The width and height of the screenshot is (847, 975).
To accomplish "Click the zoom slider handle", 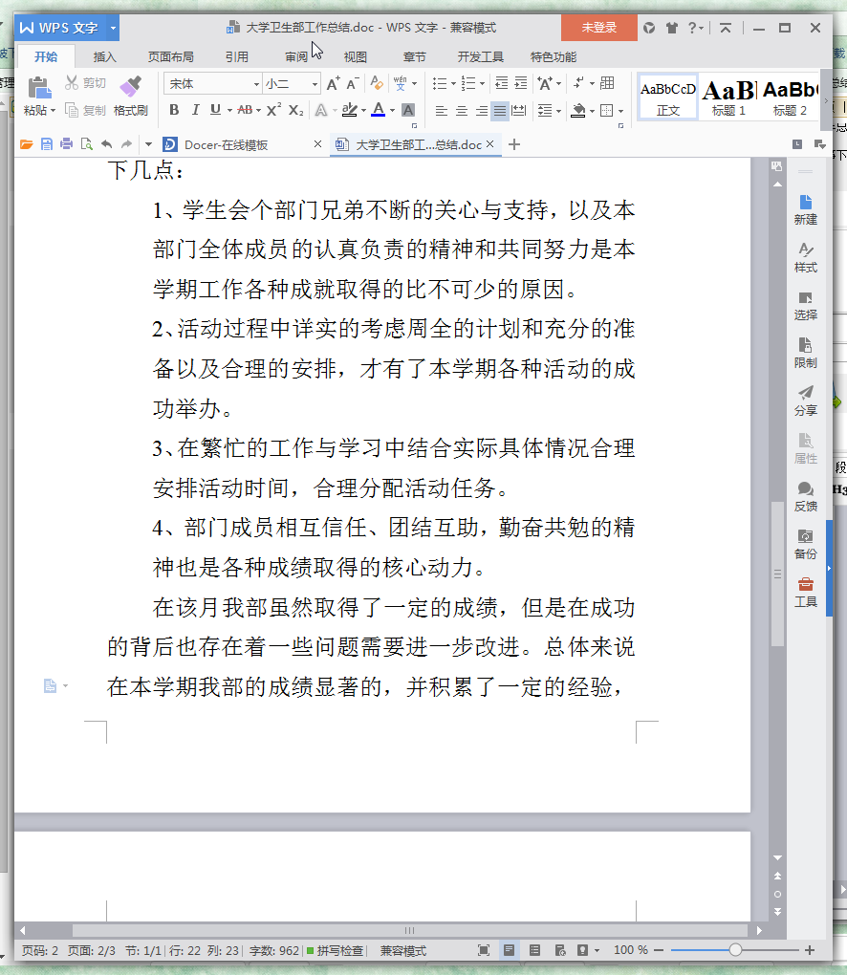I will pyautogui.click(x=734, y=950).
